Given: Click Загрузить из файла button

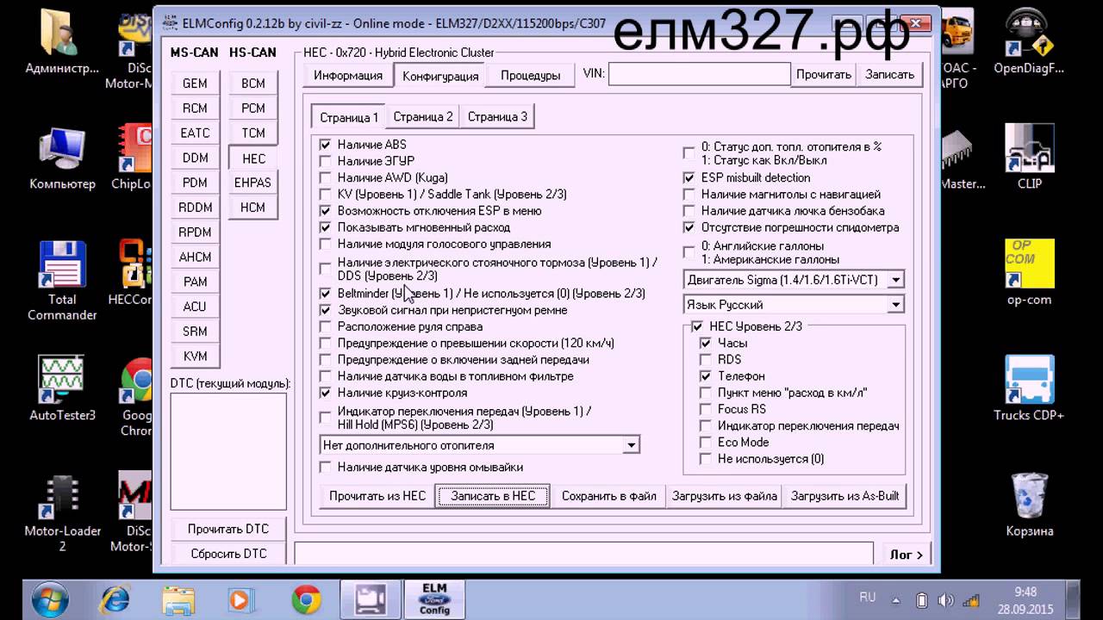Looking at the screenshot, I should coord(725,496).
